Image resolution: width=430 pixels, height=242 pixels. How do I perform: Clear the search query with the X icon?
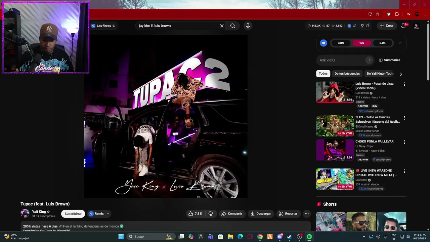click(222, 26)
